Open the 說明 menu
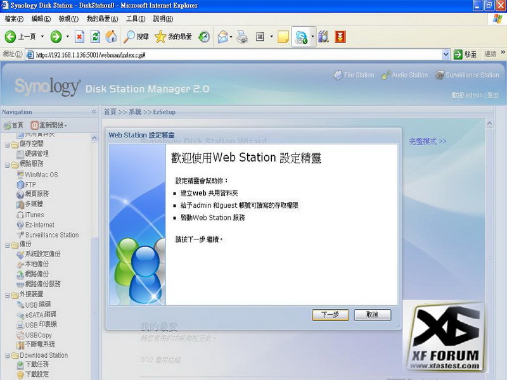Screen dimensions: 507x380 point(163,19)
